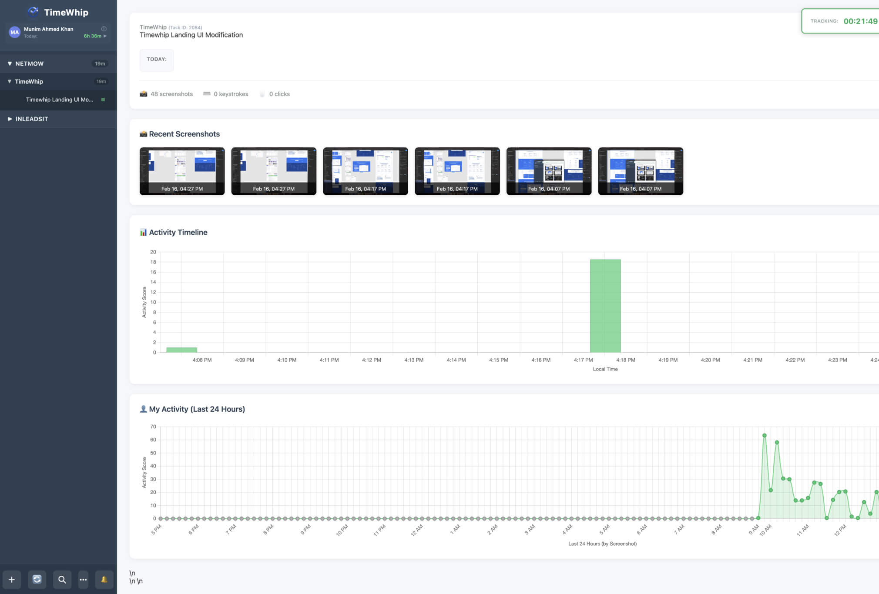Viewport: 879px width, 594px height.
Task: Click the person icon beside My Activity heading
Action: click(143, 409)
